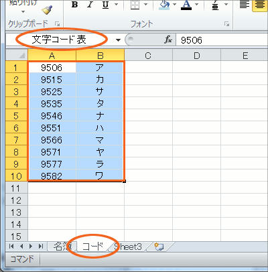Image resolution: width=268 pixels, height=272 pixels.
Task: Click cell containing 9515
Action: click(x=52, y=79)
